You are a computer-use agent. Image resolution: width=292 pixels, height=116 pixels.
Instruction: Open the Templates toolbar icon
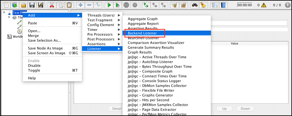click(x=15, y=5)
